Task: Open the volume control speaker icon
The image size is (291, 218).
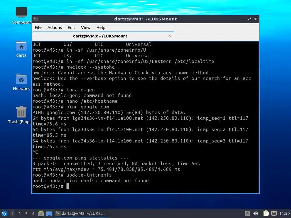Action: coord(255,213)
